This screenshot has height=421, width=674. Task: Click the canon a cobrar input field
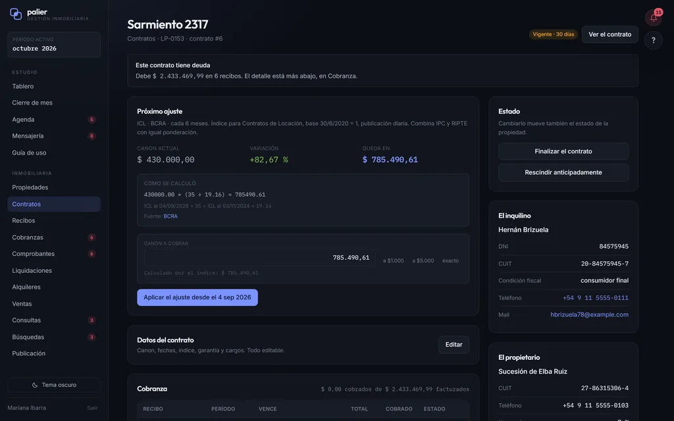pos(259,258)
